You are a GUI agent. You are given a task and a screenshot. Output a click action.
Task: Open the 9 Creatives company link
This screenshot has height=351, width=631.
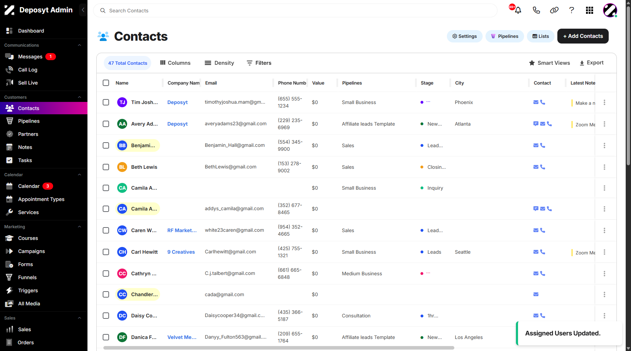click(x=181, y=252)
